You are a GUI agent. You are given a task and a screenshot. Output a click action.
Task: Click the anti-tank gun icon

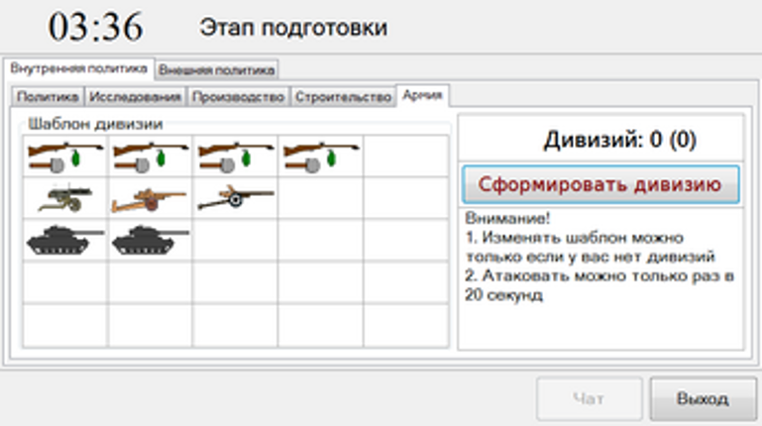236,197
